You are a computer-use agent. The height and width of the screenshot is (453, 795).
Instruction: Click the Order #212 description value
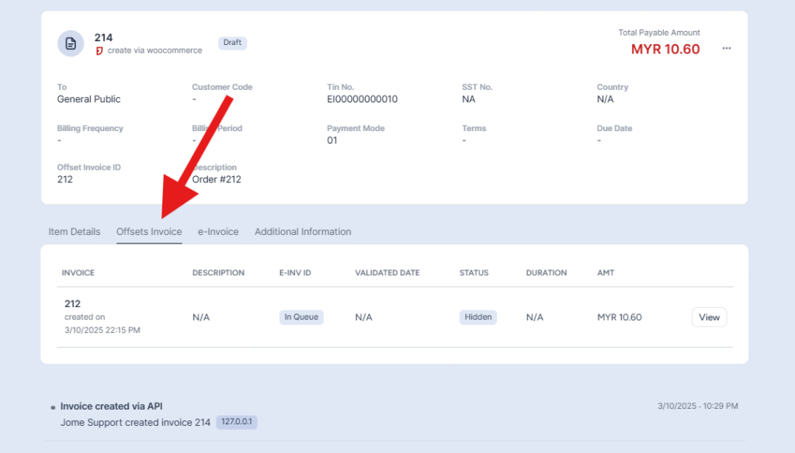tap(217, 179)
